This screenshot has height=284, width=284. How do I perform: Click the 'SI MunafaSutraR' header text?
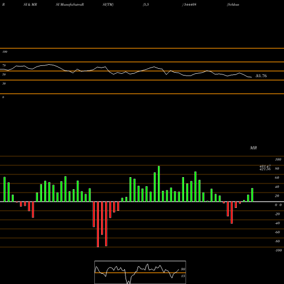[x=70, y=5]
